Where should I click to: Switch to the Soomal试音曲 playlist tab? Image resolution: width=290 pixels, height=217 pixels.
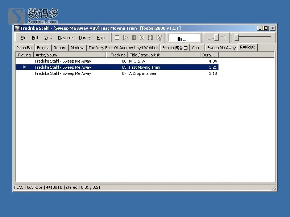coord(175,48)
